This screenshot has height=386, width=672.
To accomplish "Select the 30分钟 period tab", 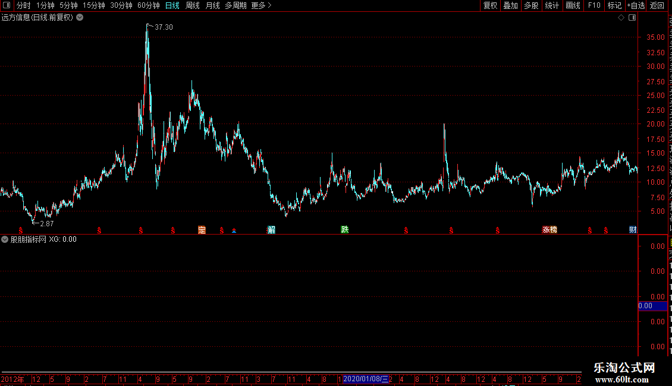I will (121, 5).
